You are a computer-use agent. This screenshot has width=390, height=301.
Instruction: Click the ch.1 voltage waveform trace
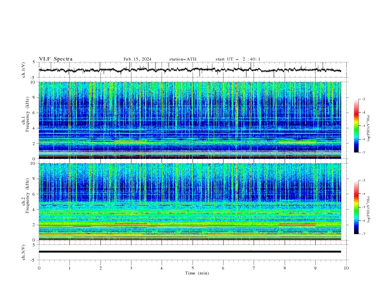click(190, 70)
